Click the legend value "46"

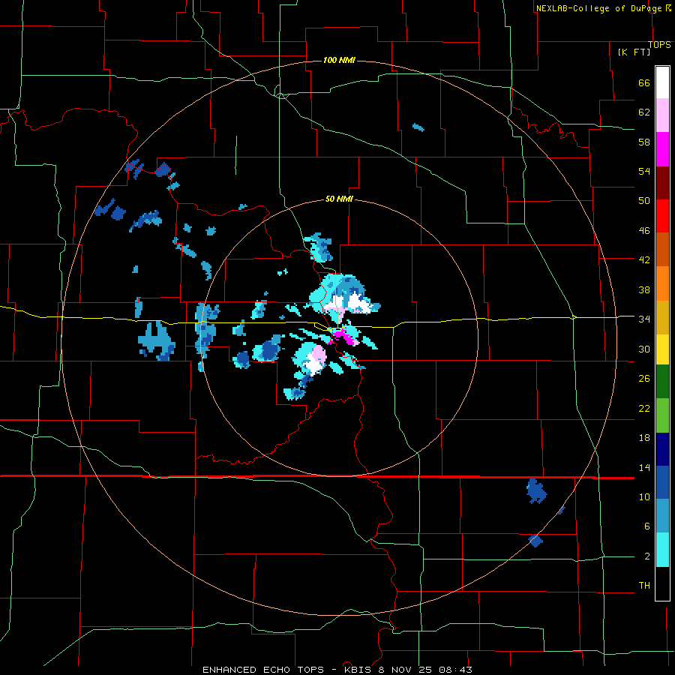644,231
